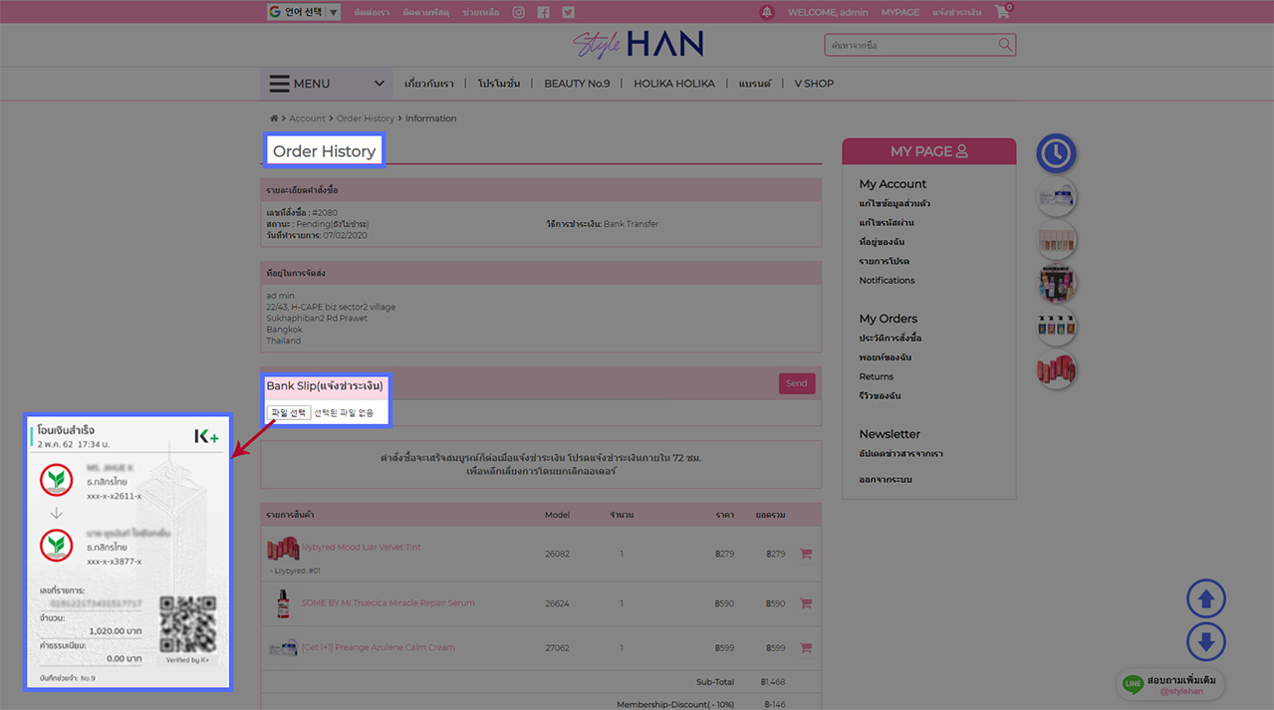Open the ที่อยู่ของฉัน sidebar link
The height and width of the screenshot is (710, 1274).
882,242
